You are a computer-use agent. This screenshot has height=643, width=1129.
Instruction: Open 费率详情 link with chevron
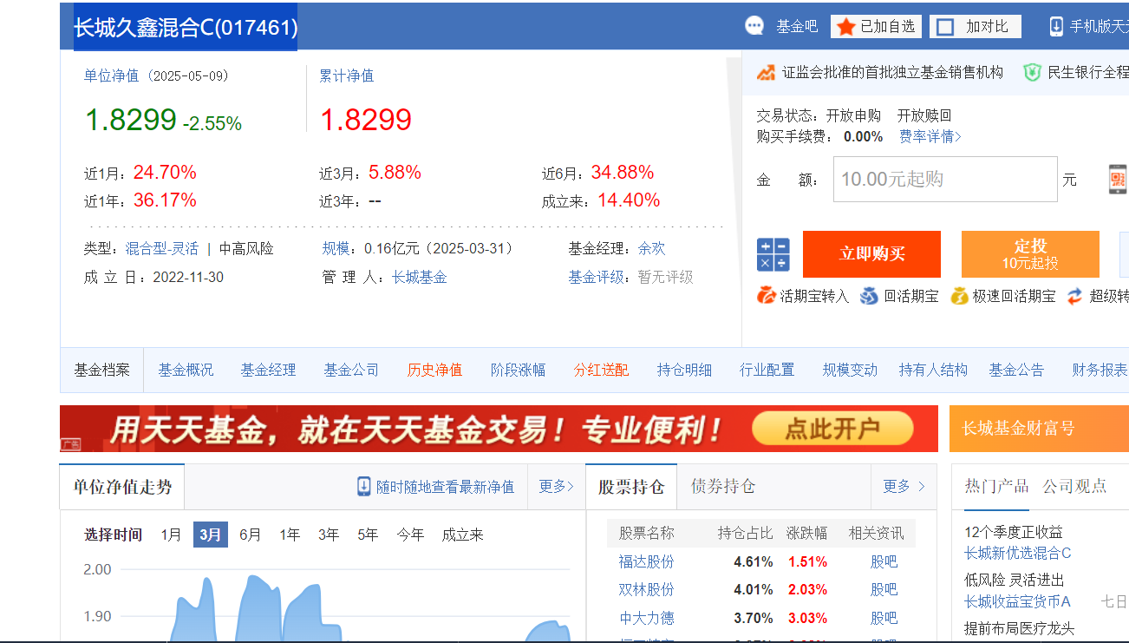[x=930, y=136]
